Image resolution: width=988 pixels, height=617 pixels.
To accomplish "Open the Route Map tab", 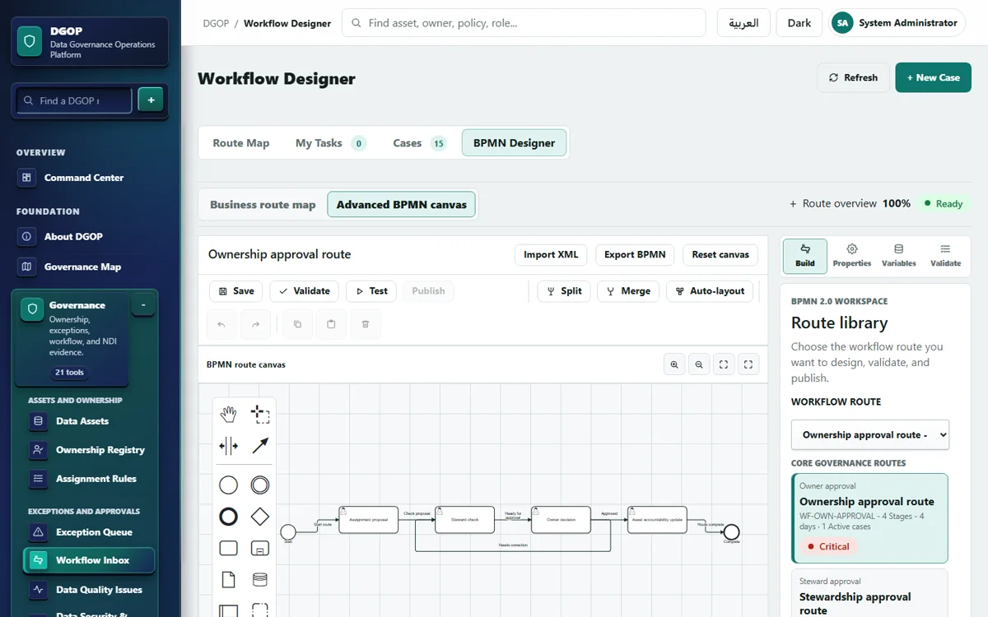I will click(241, 143).
